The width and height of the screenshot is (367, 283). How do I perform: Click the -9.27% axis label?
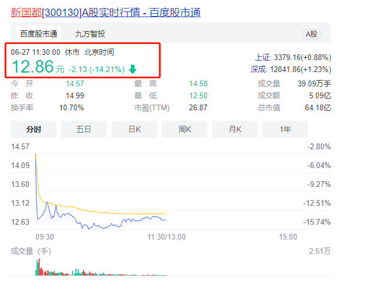pyautogui.click(x=319, y=184)
